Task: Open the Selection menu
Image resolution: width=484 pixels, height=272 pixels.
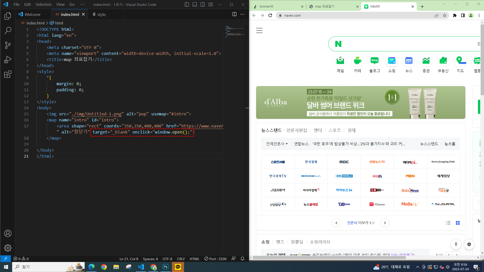Action: (x=43, y=5)
